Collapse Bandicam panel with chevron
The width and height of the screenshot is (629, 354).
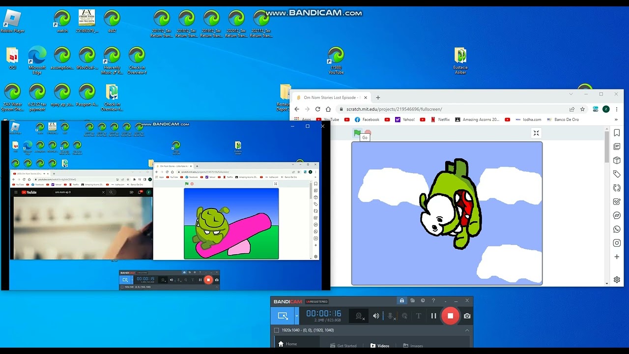coord(467,330)
